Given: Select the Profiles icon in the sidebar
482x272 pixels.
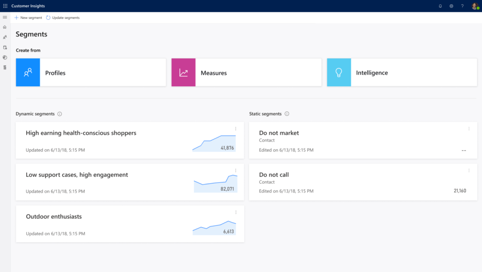Looking at the screenshot, I should point(5,37).
